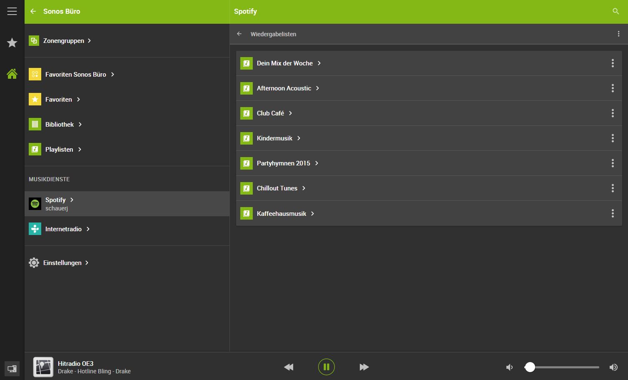Open Zonengruppen menu entry

(x=127, y=40)
